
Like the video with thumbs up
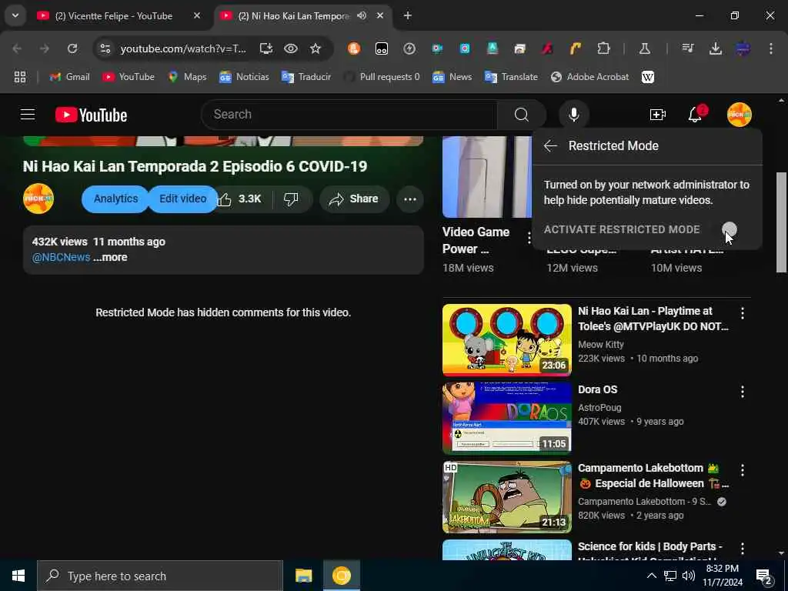coord(239,199)
